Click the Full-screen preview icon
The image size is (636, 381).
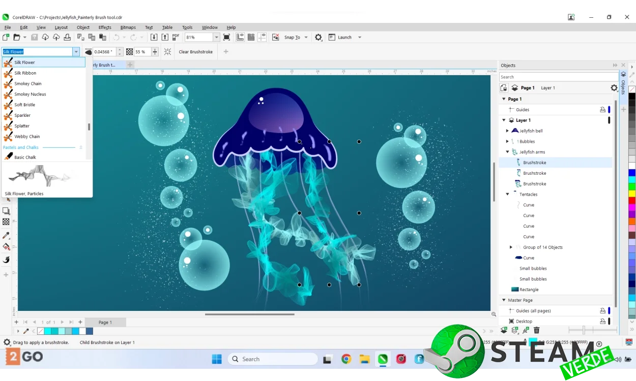(x=226, y=37)
